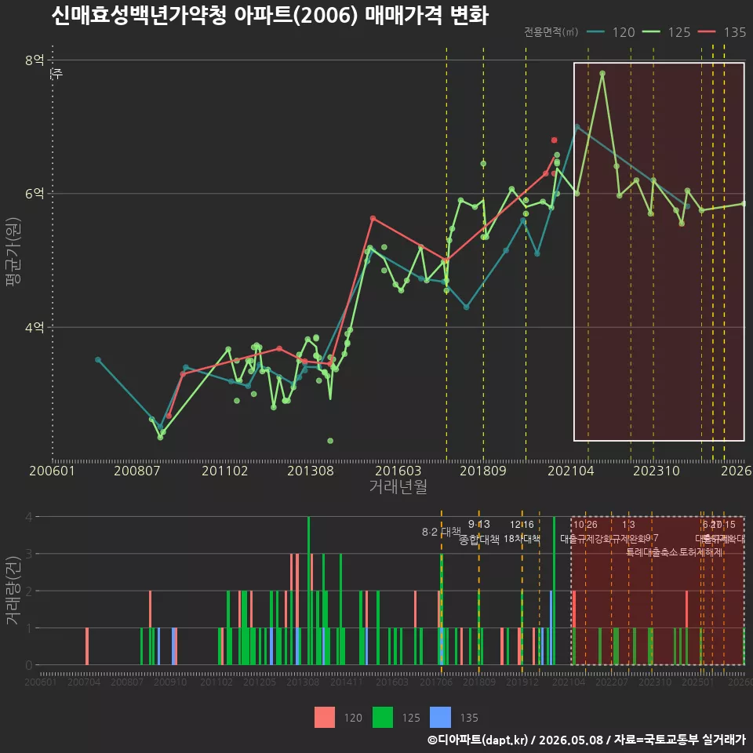Click 201809 tick label on price chart
Image resolution: width=753 pixels, height=753 pixels.
click(x=483, y=471)
